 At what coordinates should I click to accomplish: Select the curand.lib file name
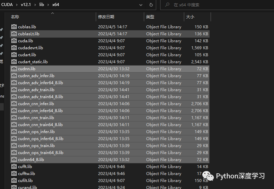point(27,187)
